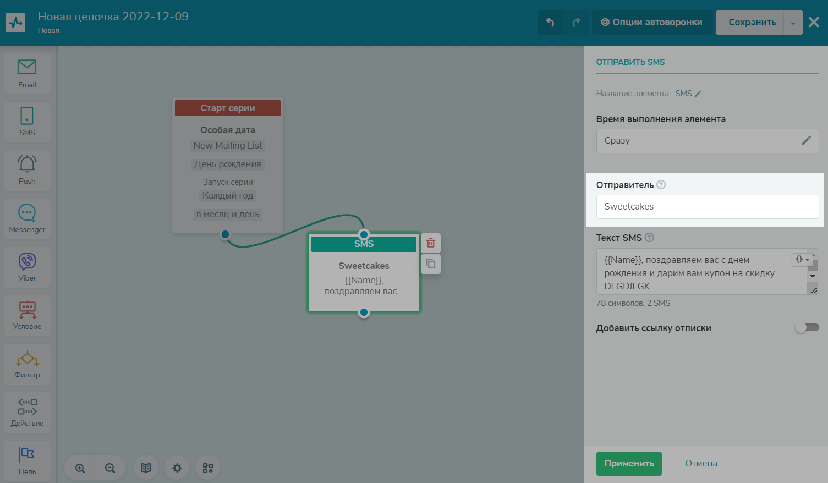
Task: Duplicate the SMS block with copy icon
Action: (x=431, y=264)
